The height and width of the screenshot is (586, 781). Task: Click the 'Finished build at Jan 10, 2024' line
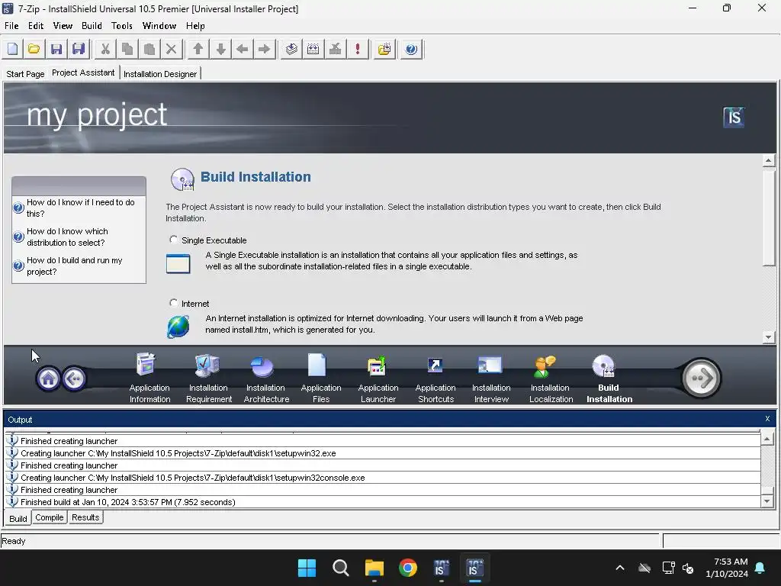coord(383,502)
